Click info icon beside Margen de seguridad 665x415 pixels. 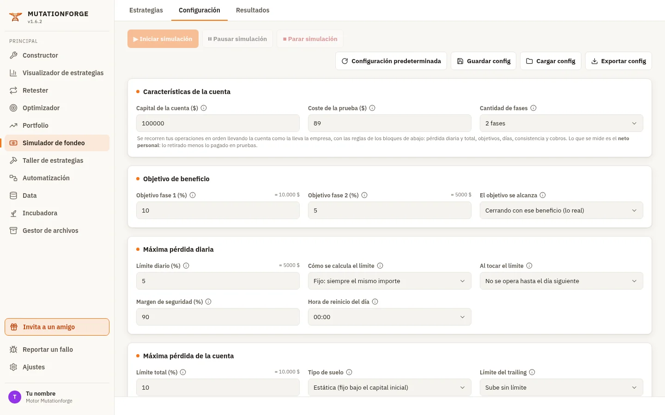click(x=208, y=302)
